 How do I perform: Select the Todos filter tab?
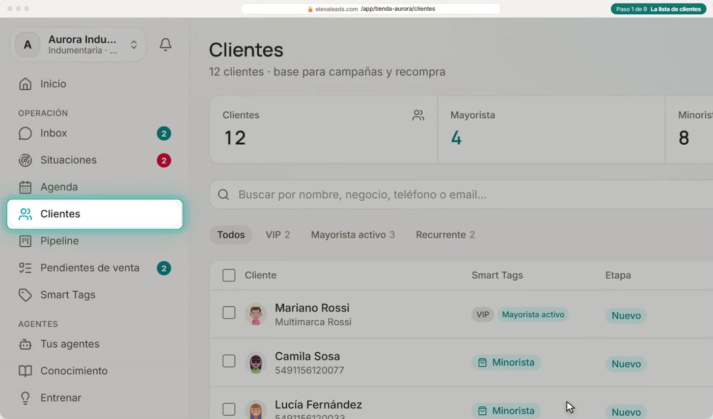(231, 235)
